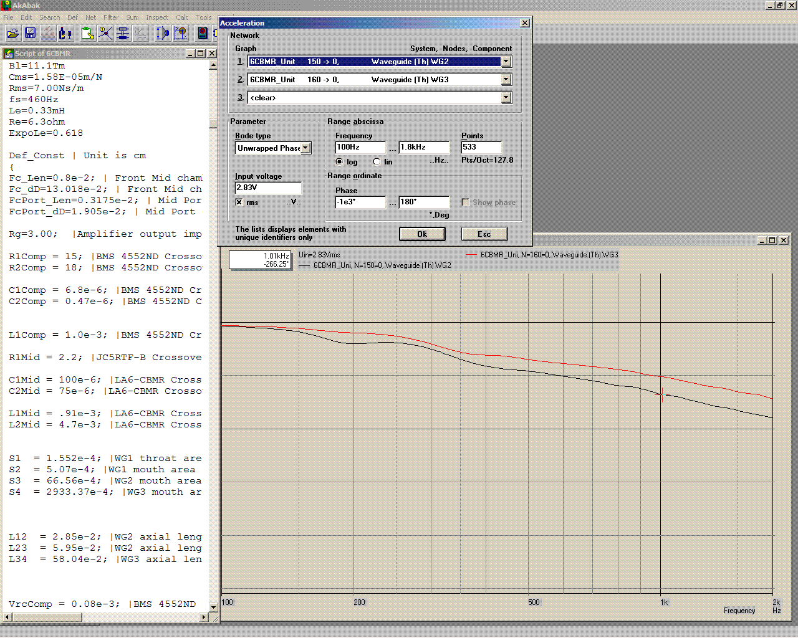Open graph 2 Waveguide WG3 dropdown
This screenshot has width=798, height=638.
(506, 80)
